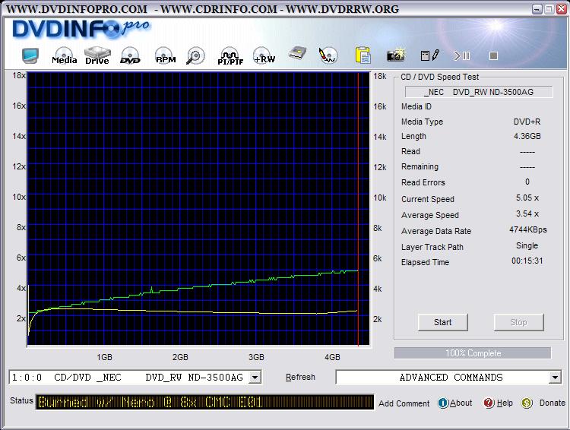
Task: Click the 4744KBps data rate value
Action: pos(528,229)
